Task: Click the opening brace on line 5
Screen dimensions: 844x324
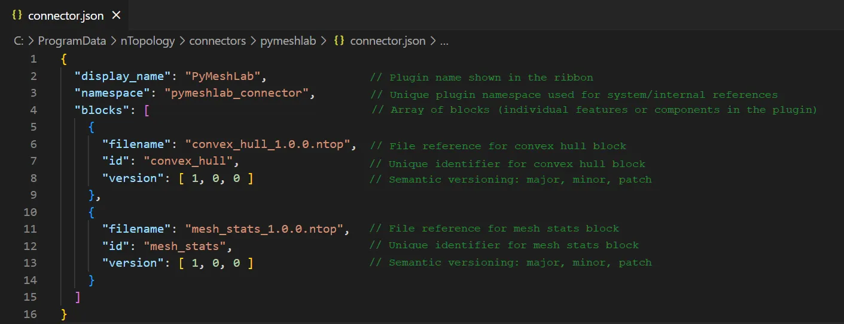Action: click(92, 127)
